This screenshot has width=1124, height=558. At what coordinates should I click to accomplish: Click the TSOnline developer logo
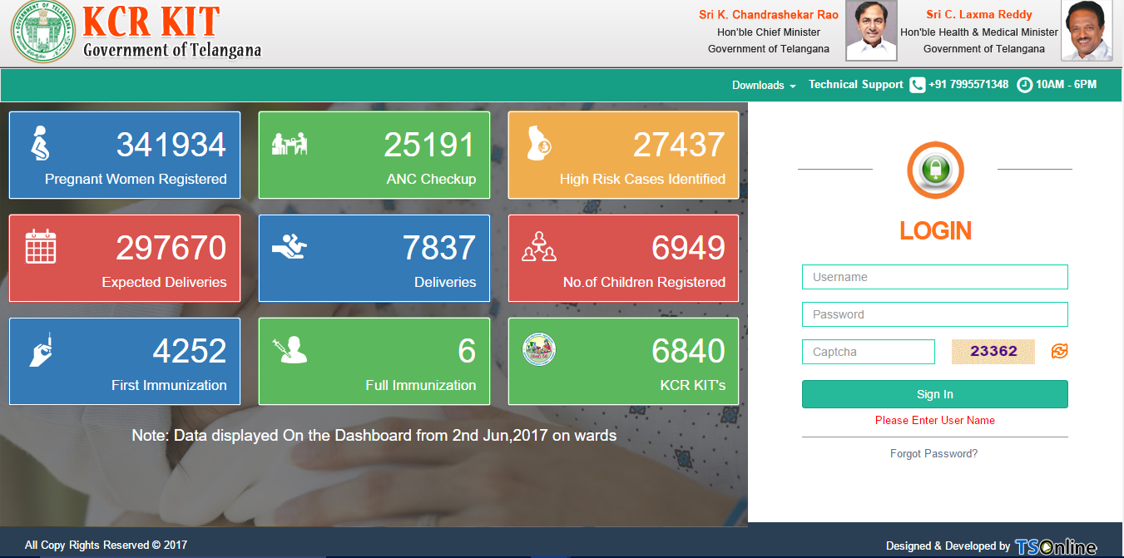pyautogui.click(x=1056, y=546)
